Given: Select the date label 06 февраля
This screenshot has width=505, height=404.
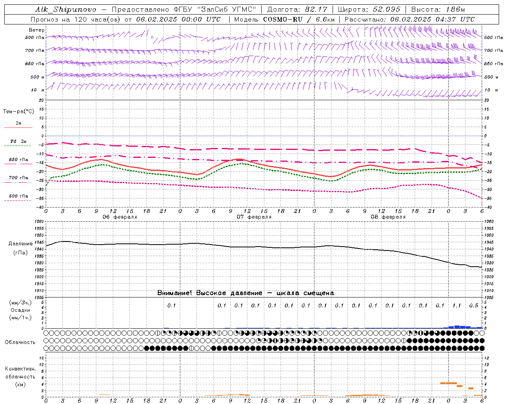Looking at the screenshot, I should pos(120,217).
